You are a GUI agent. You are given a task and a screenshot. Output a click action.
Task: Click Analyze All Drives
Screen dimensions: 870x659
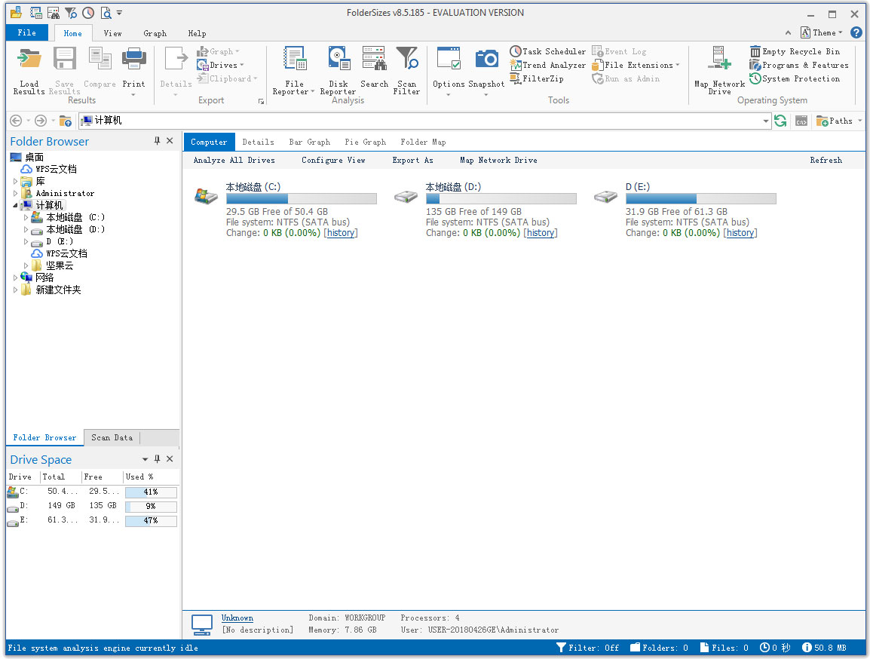click(x=236, y=160)
